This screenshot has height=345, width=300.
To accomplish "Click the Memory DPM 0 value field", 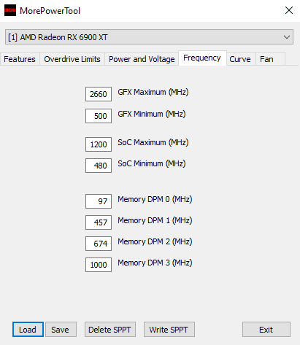I will tap(99, 201).
